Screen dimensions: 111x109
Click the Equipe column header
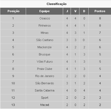click(44, 11)
